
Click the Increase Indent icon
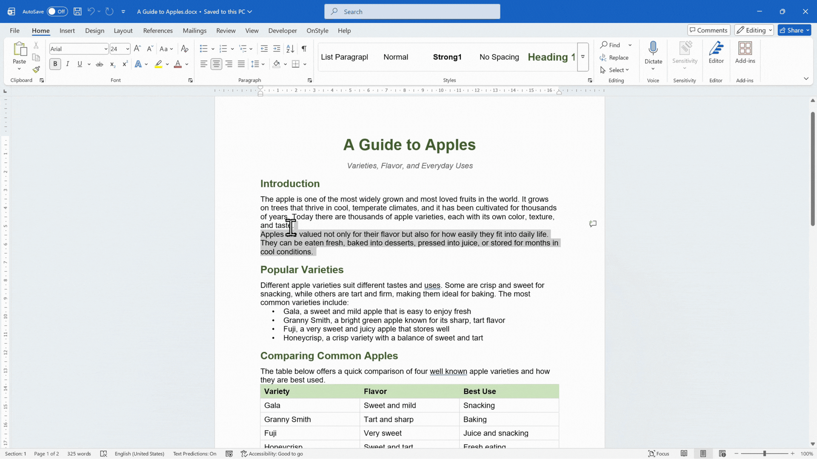pyautogui.click(x=277, y=49)
